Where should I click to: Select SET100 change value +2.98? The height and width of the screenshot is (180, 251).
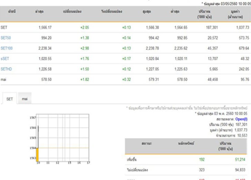84,48
